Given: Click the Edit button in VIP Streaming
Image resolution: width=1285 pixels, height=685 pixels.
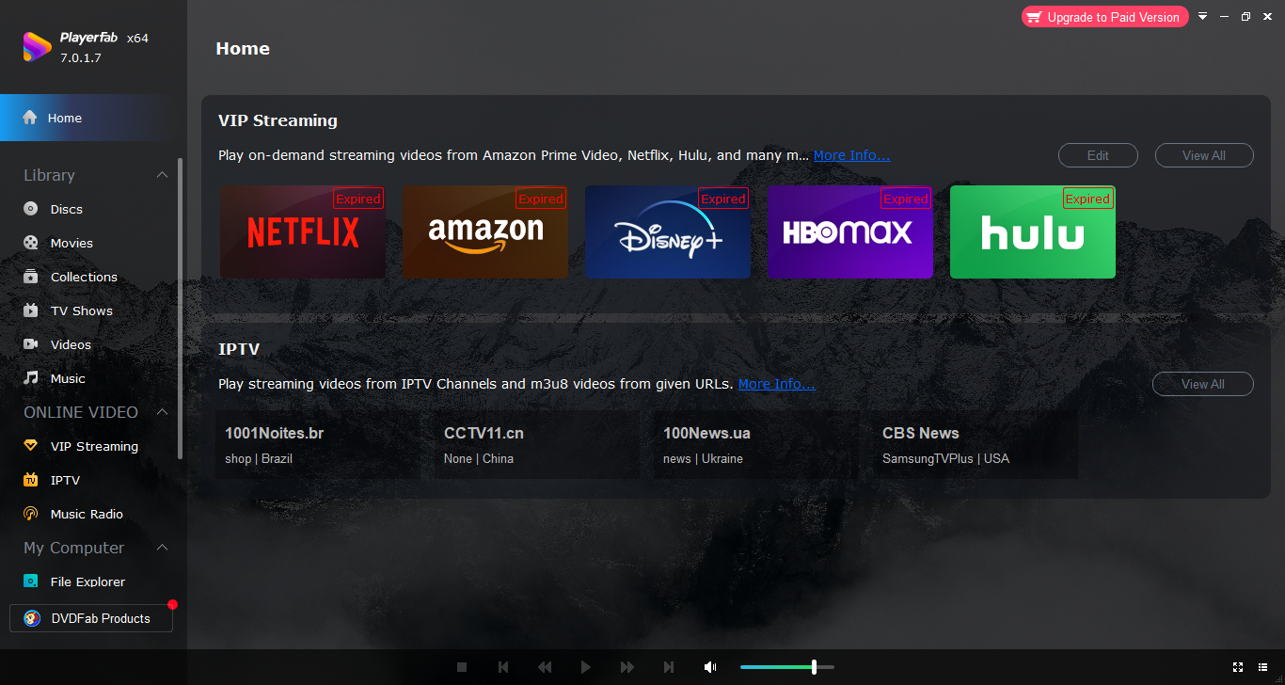Looking at the screenshot, I should point(1098,155).
